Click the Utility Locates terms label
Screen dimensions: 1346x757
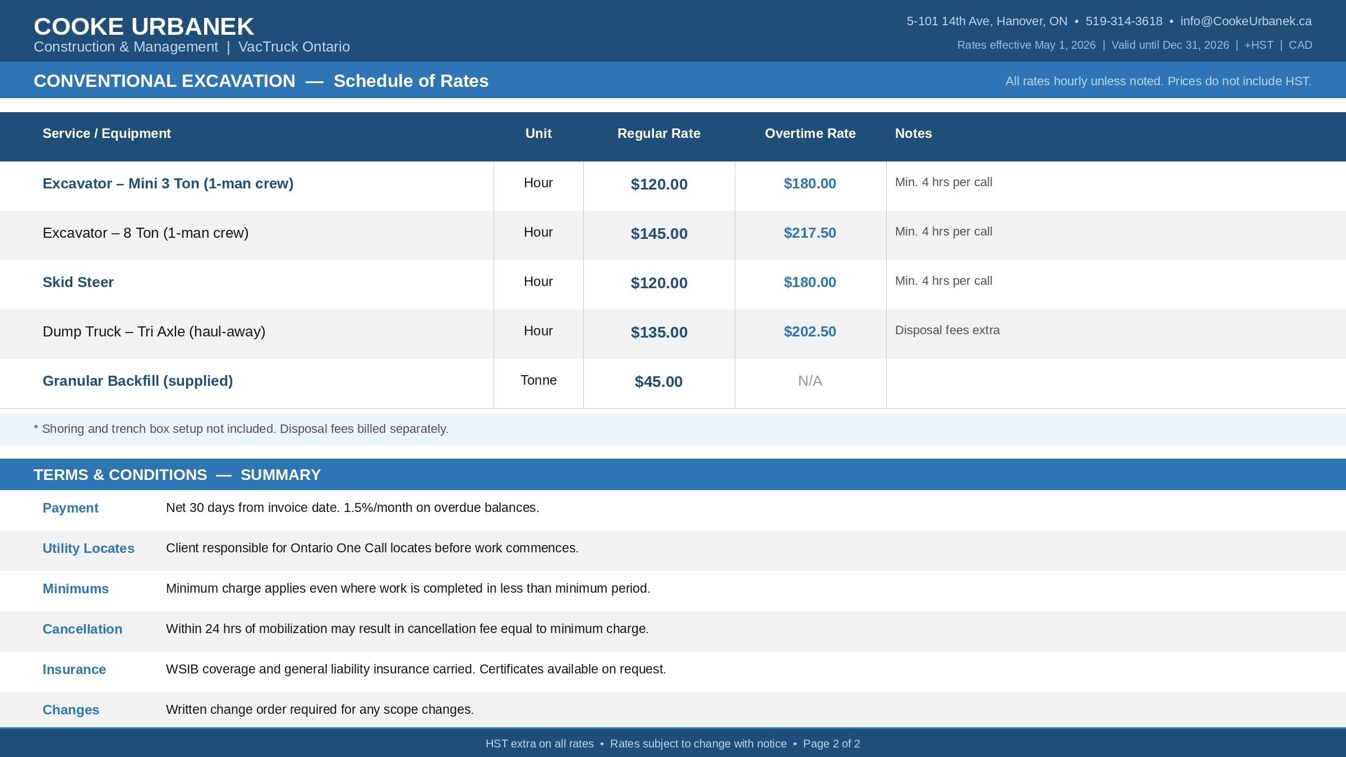tap(88, 548)
